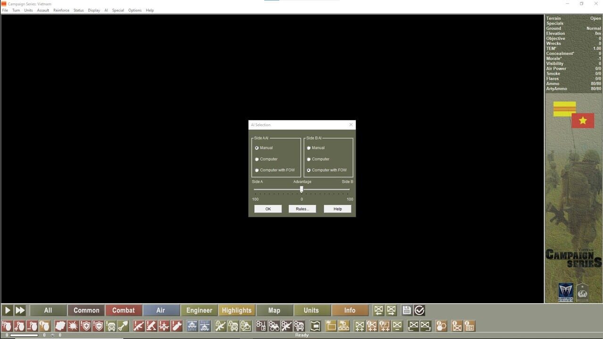Choose Computer with FOW for Side A
603x339 pixels.
tap(257, 170)
